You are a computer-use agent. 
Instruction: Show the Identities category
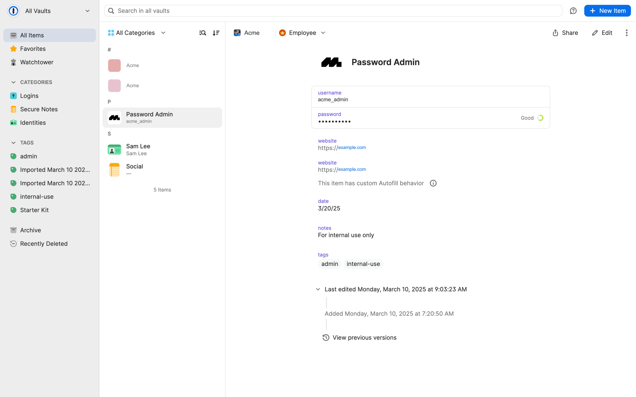[x=50, y=123]
